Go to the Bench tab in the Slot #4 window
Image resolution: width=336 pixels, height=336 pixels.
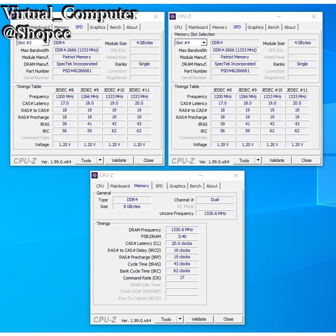click(273, 27)
